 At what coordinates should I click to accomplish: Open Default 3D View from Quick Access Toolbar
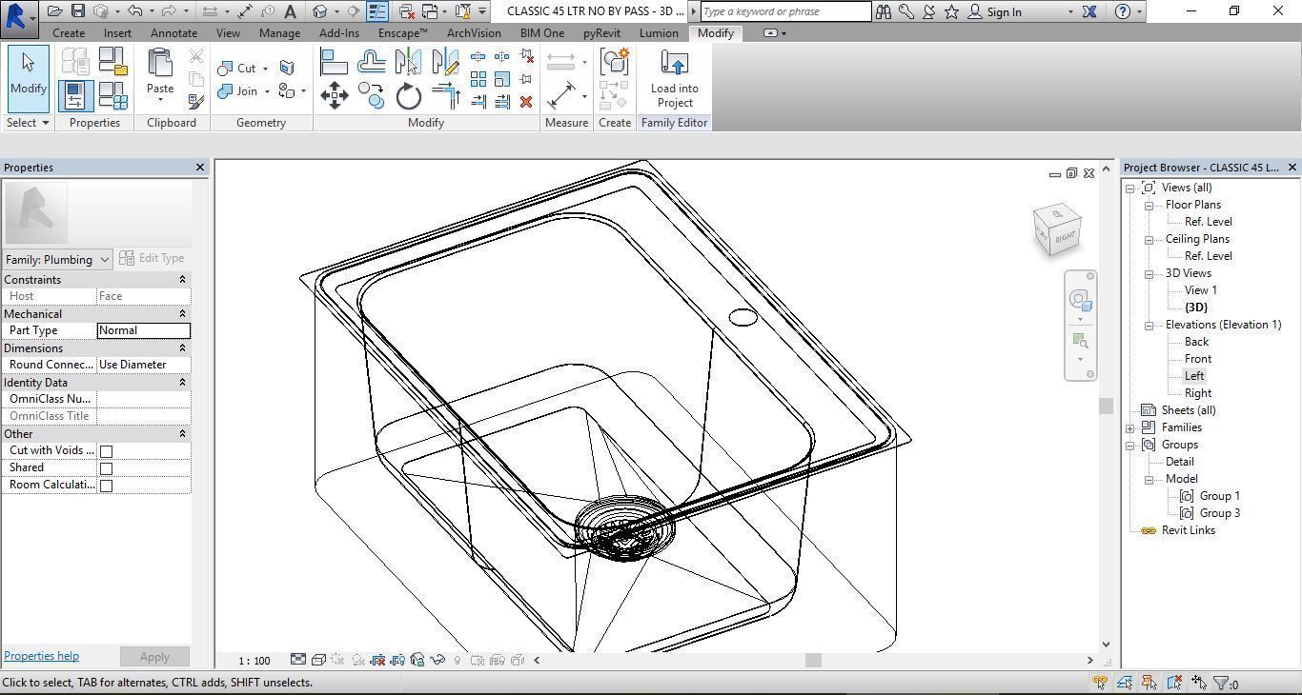click(320, 11)
